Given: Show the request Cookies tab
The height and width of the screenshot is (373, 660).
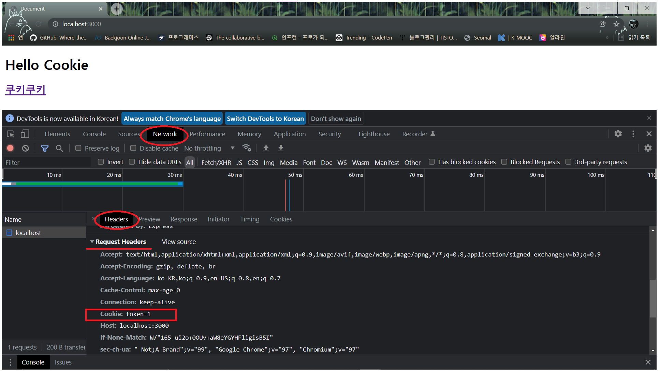Looking at the screenshot, I should (281, 219).
